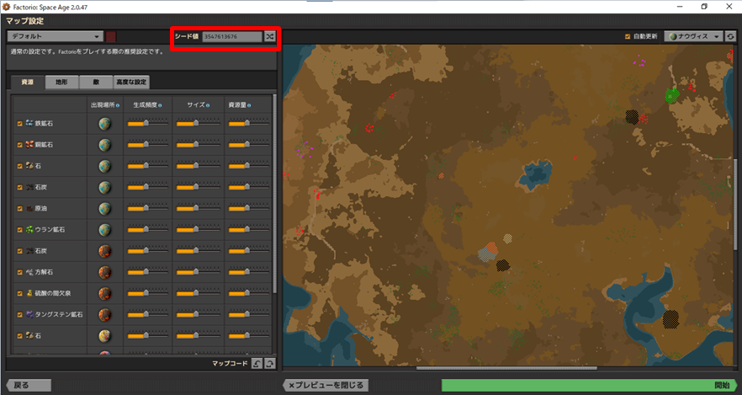Switch to the 地形 tab

pos(61,82)
